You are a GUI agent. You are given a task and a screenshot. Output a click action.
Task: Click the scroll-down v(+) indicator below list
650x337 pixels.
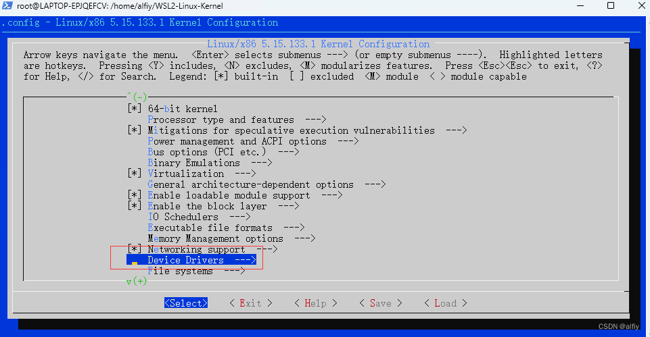point(137,282)
